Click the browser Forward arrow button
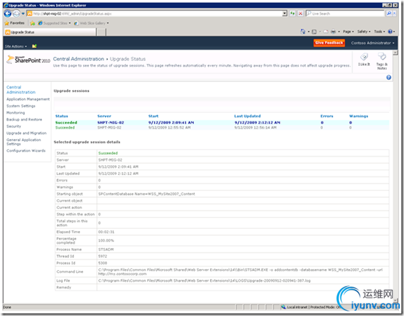 click(16, 13)
